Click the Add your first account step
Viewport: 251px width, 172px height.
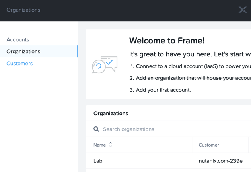coord(160,90)
